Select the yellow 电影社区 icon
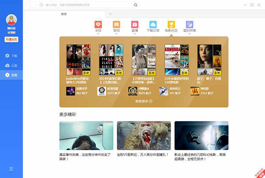The height and width of the screenshot is (178, 265). click(x=171, y=24)
